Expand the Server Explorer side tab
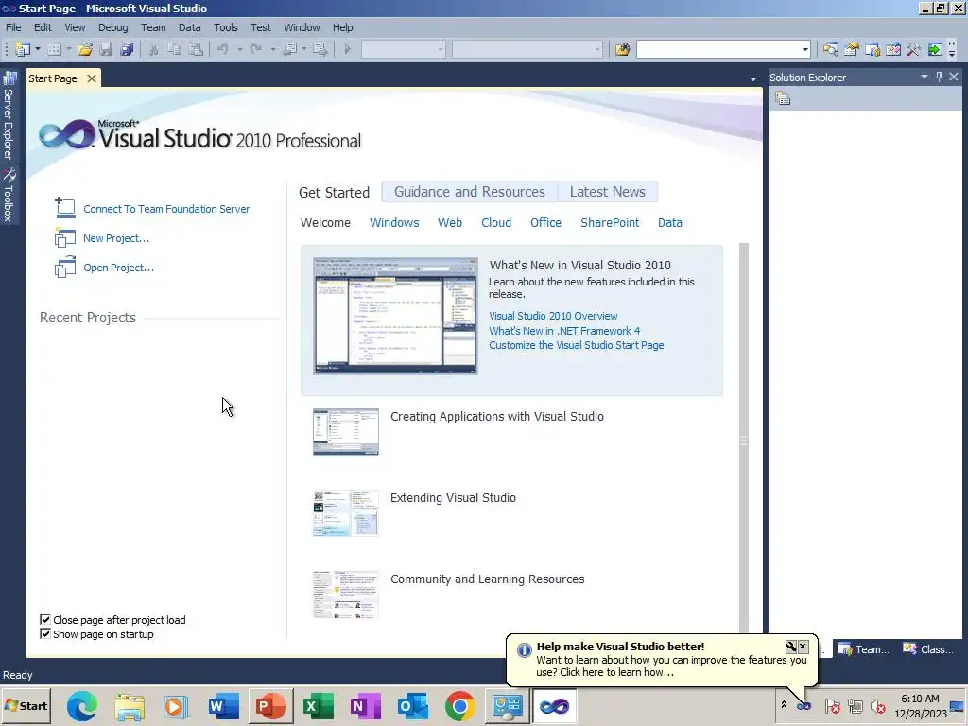 (9, 115)
